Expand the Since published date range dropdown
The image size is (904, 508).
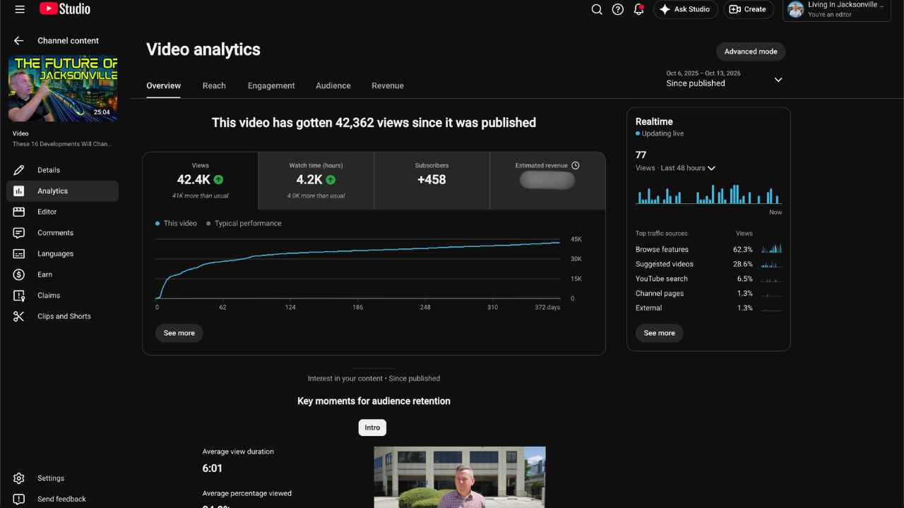click(725, 78)
